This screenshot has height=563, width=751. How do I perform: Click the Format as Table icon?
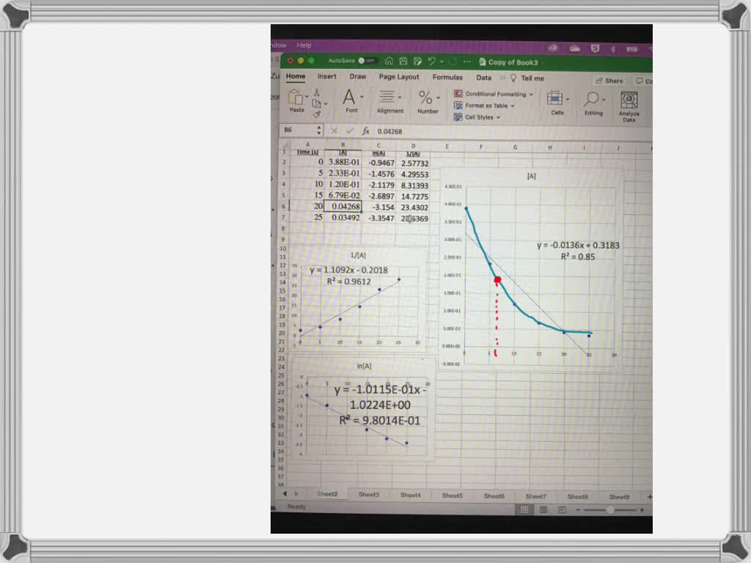459,106
